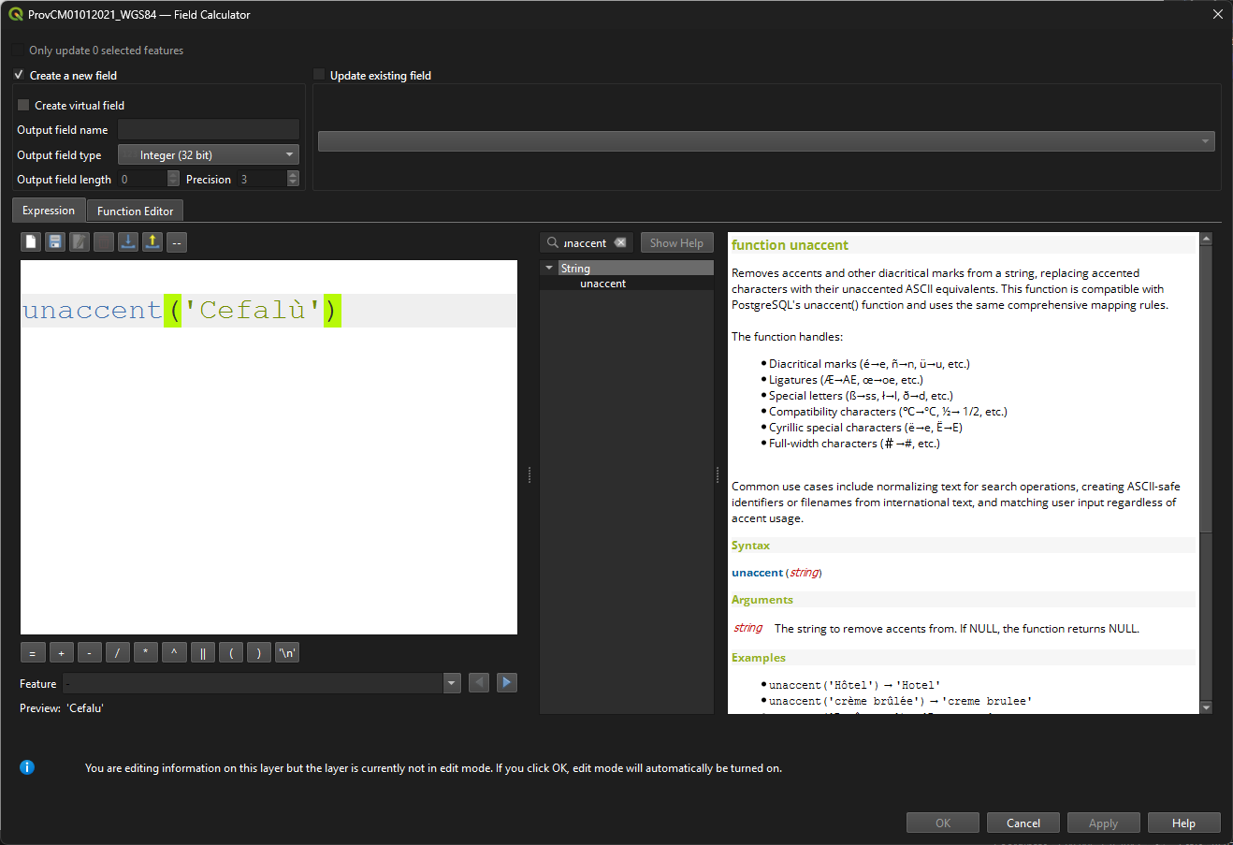Open the Output field type dropdown
This screenshot has height=845, width=1233.
click(x=209, y=155)
